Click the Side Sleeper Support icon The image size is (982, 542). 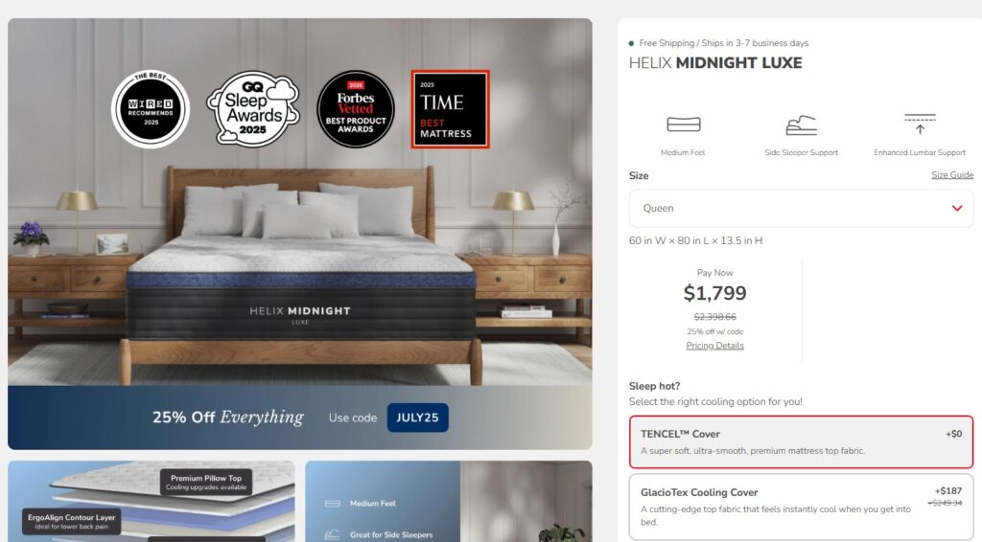tap(801, 125)
